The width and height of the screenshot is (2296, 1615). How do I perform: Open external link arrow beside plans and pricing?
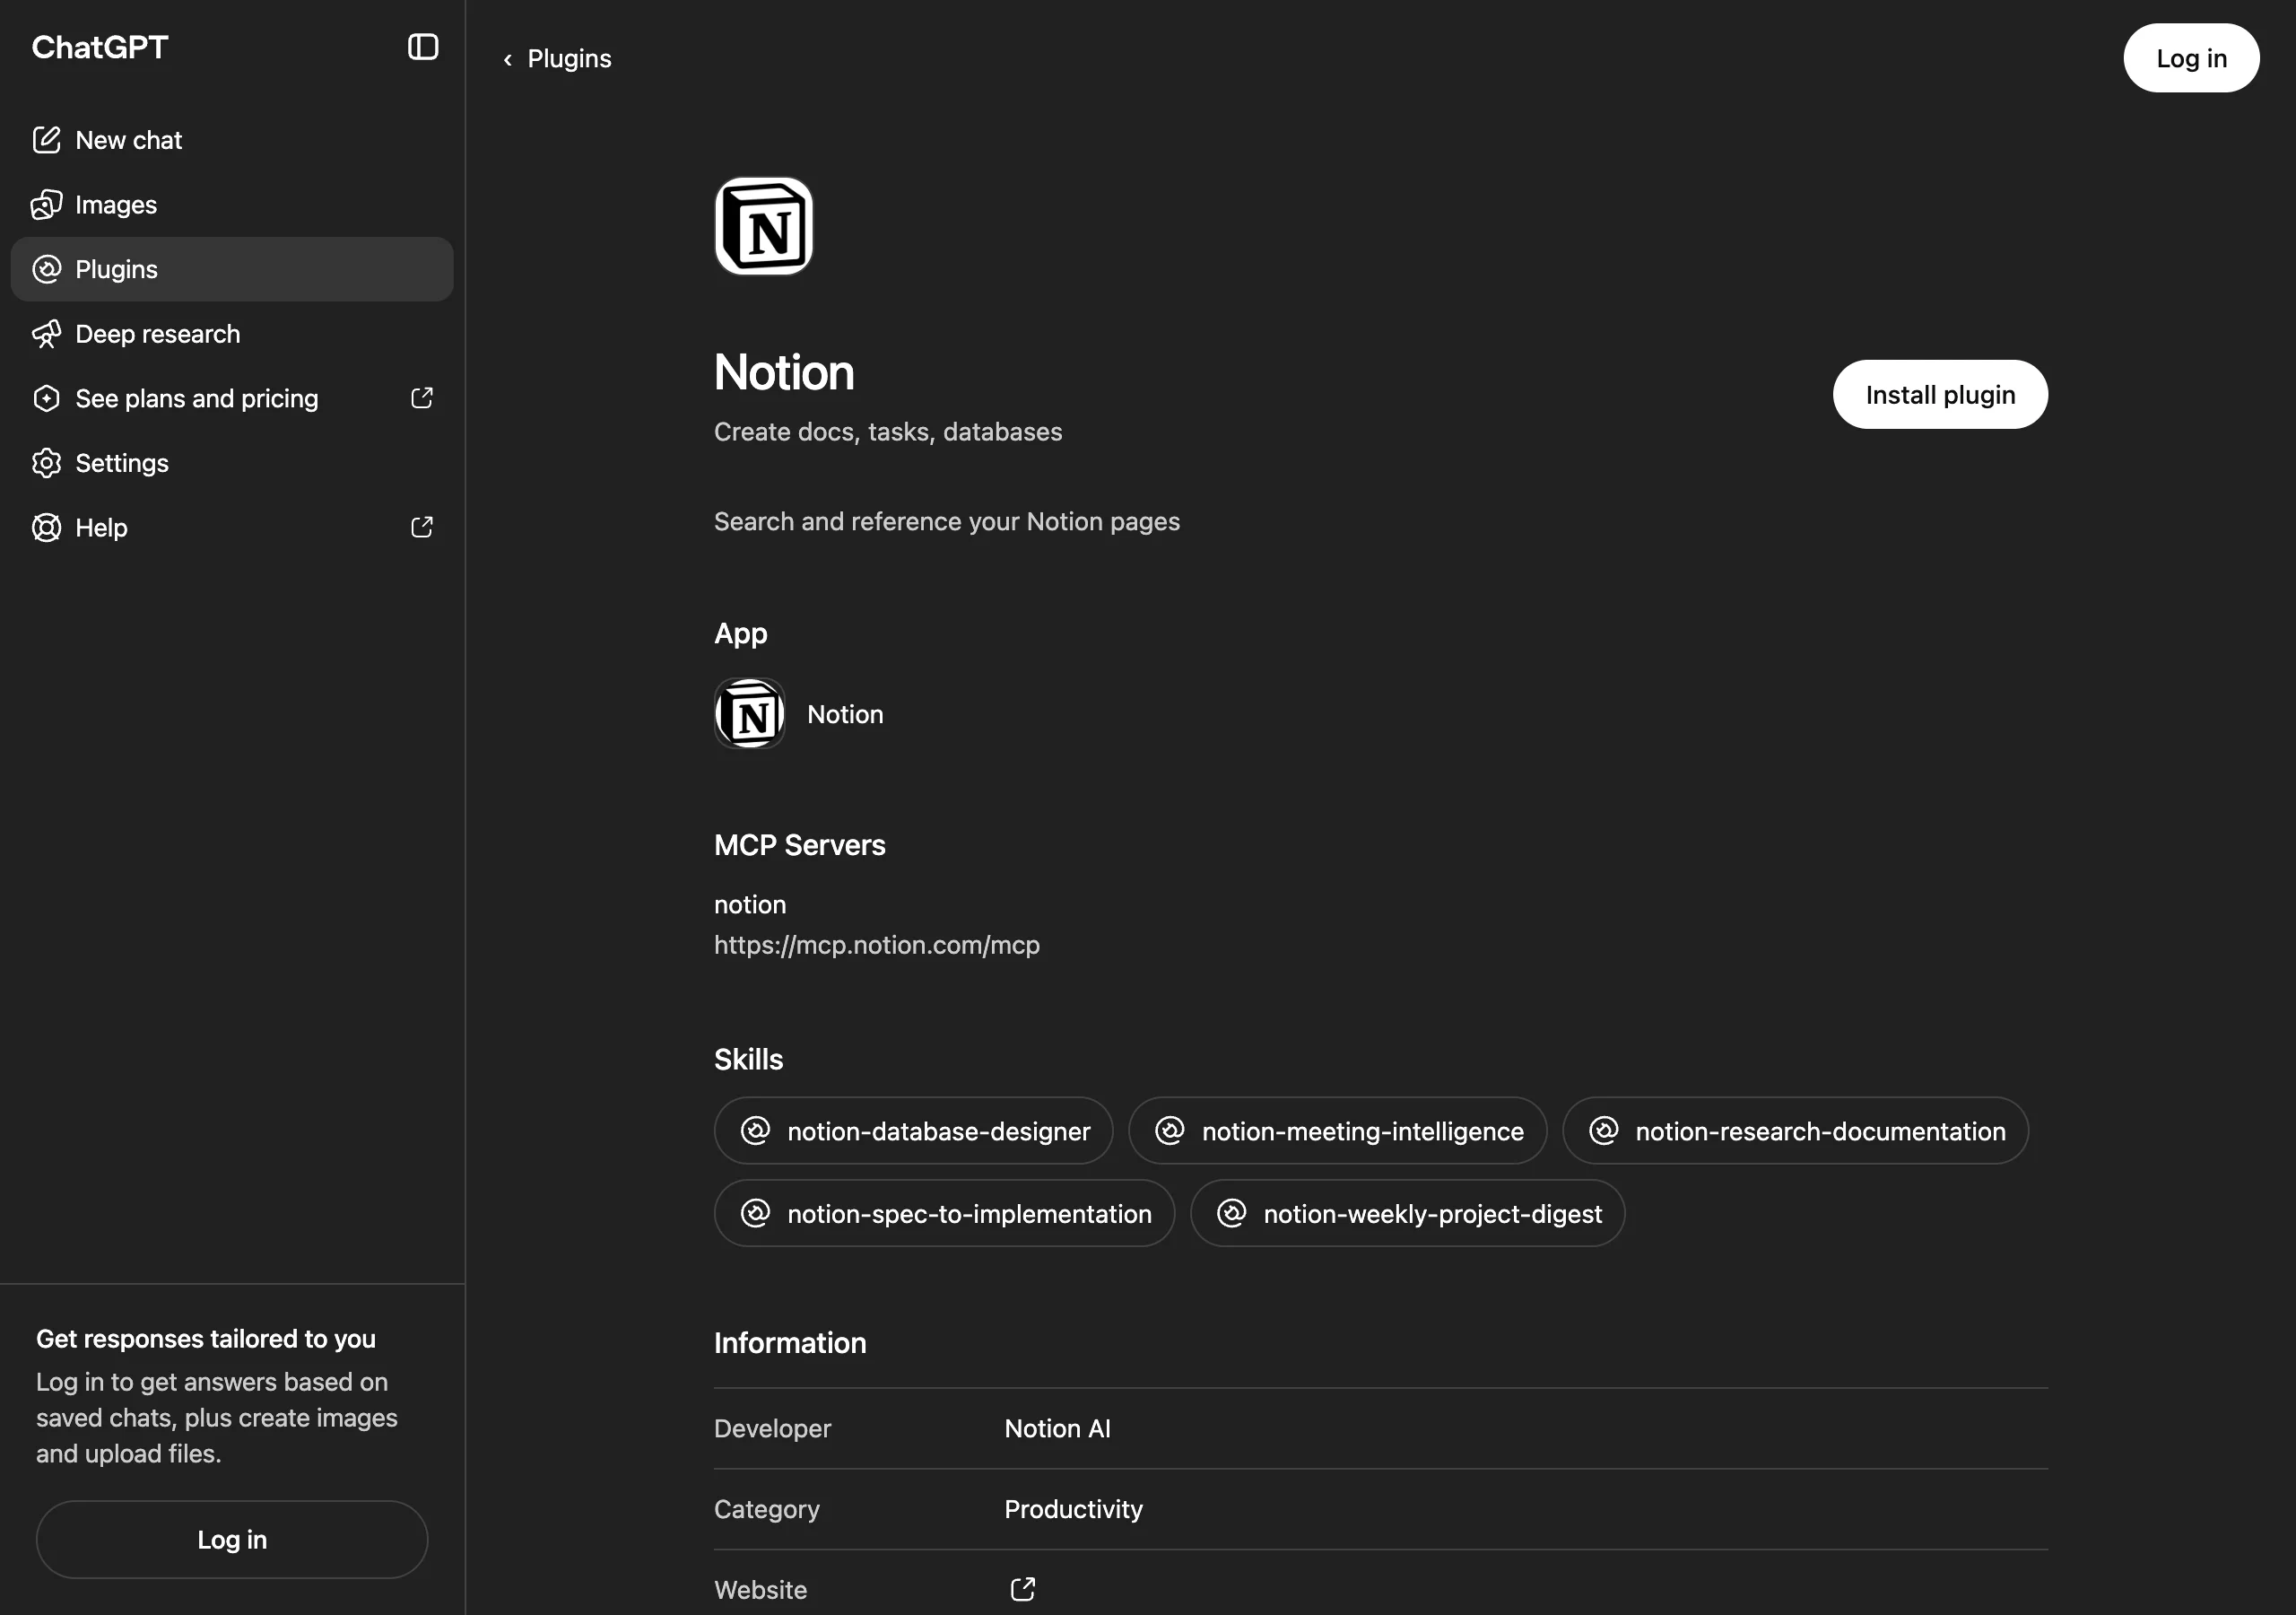point(422,398)
